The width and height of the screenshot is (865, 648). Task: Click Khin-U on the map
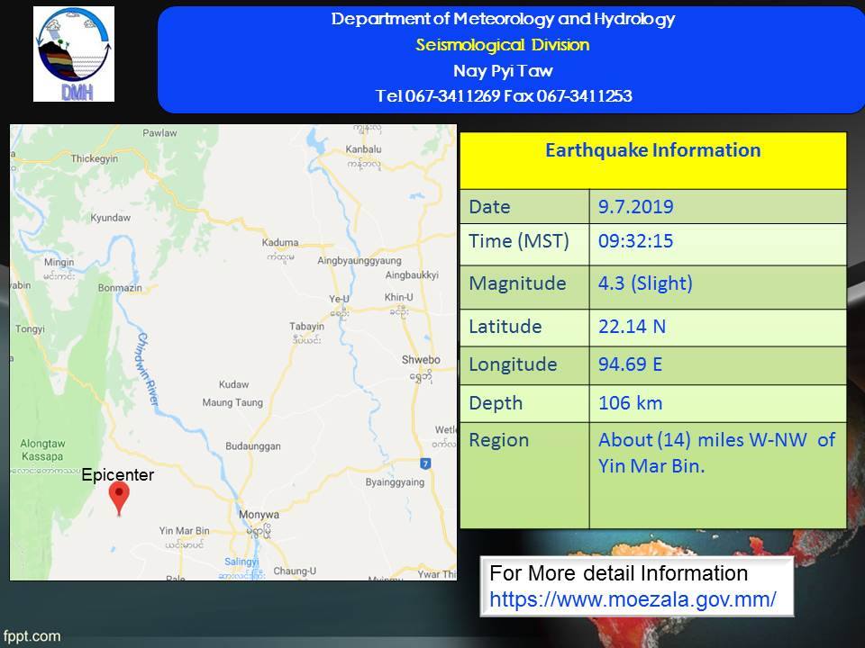pyautogui.click(x=399, y=297)
